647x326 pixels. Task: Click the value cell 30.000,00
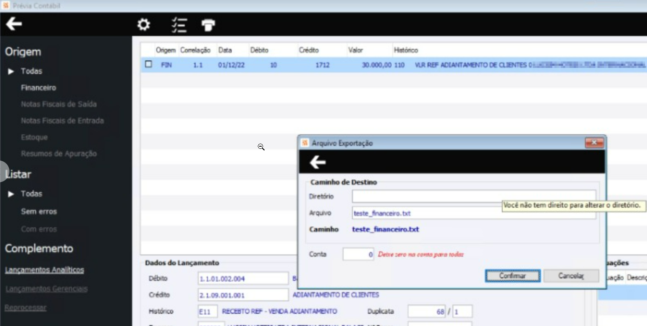pyautogui.click(x=377, y=65)
